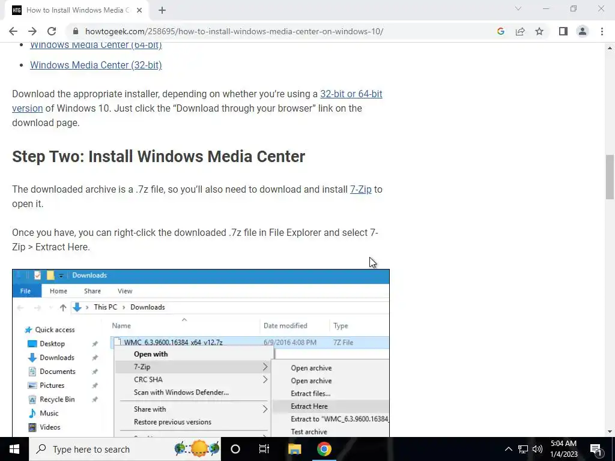This screenshot has width=615, height=461.
Task: Click the File Explorer screenshot image
Action: (x=201, y=353)
